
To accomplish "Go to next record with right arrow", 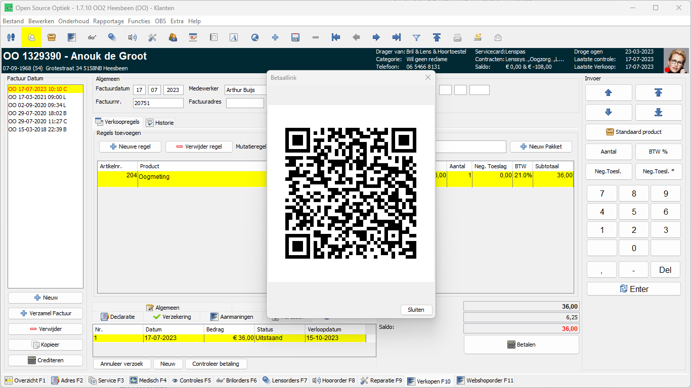I will [376, 37].
